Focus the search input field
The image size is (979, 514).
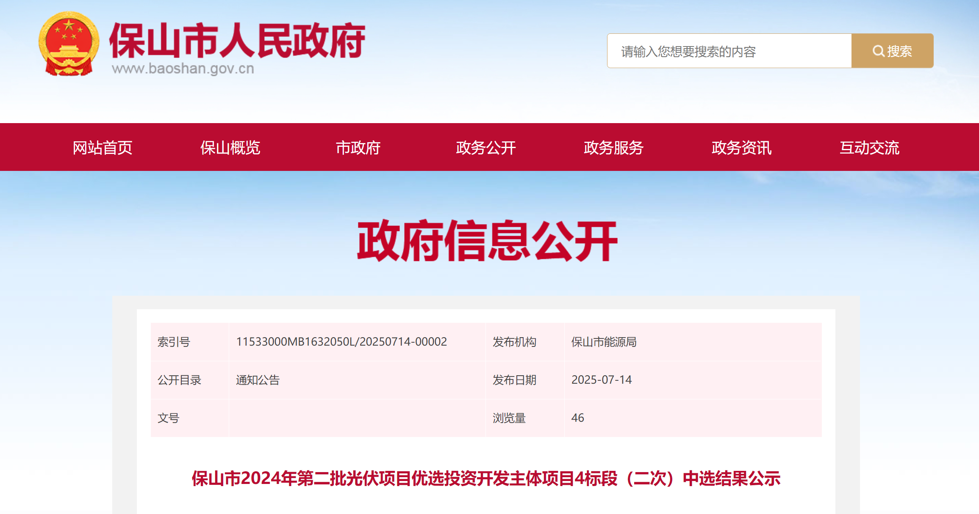(729, 51)
